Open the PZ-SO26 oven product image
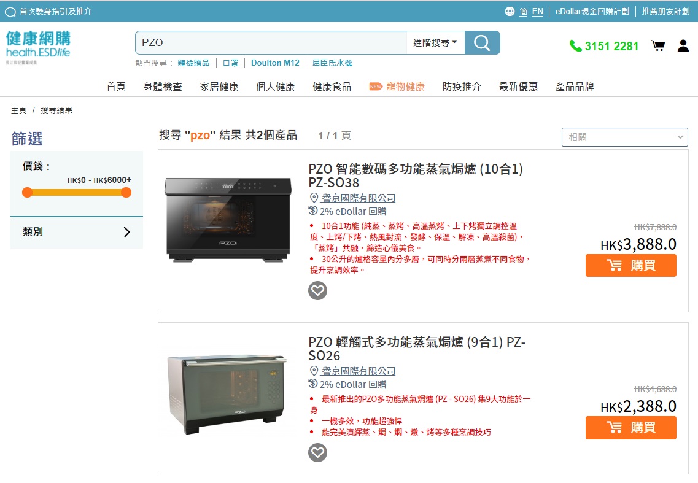 pos(228,395)
